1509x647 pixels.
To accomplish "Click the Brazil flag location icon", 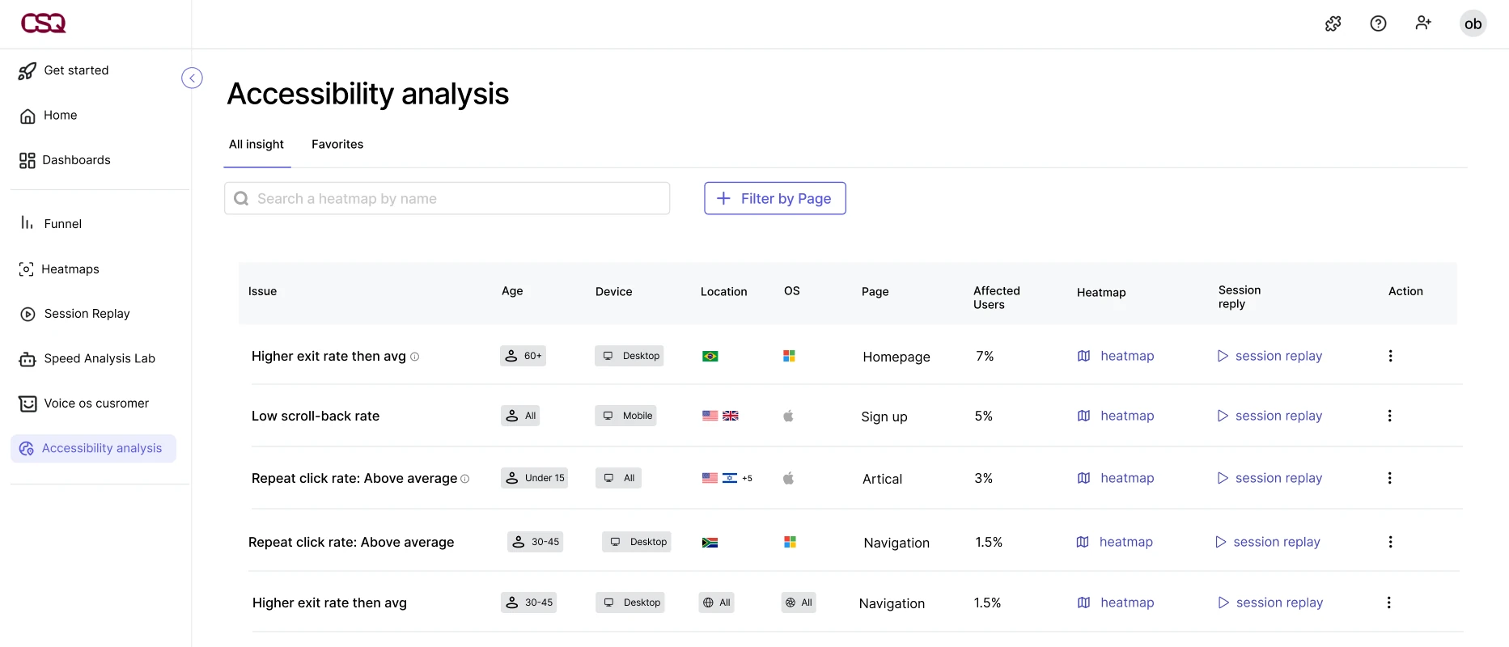I will 710,357.
